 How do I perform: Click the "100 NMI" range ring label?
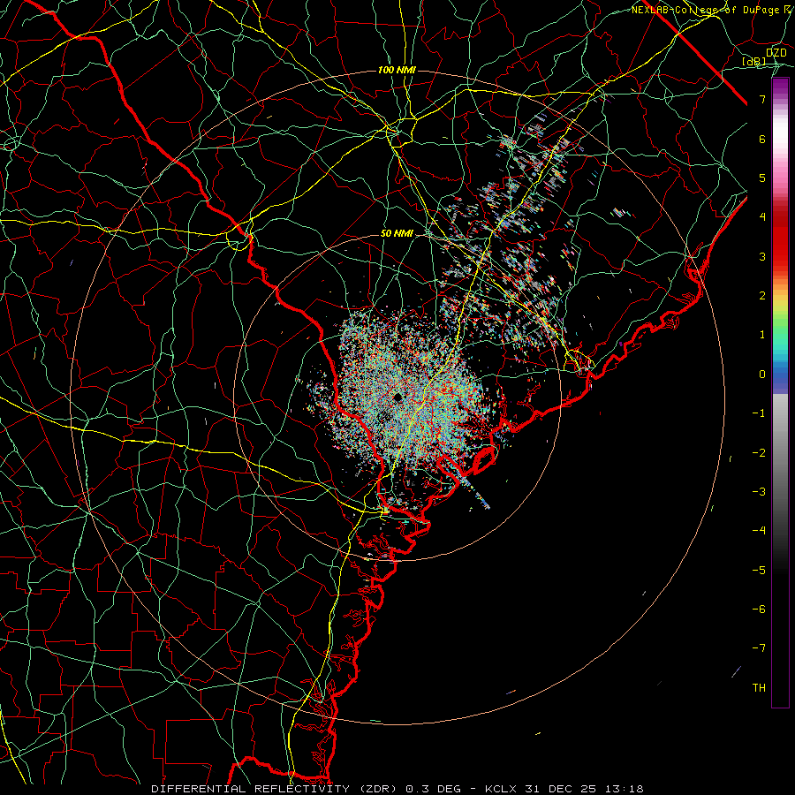[x=397, y=70]
